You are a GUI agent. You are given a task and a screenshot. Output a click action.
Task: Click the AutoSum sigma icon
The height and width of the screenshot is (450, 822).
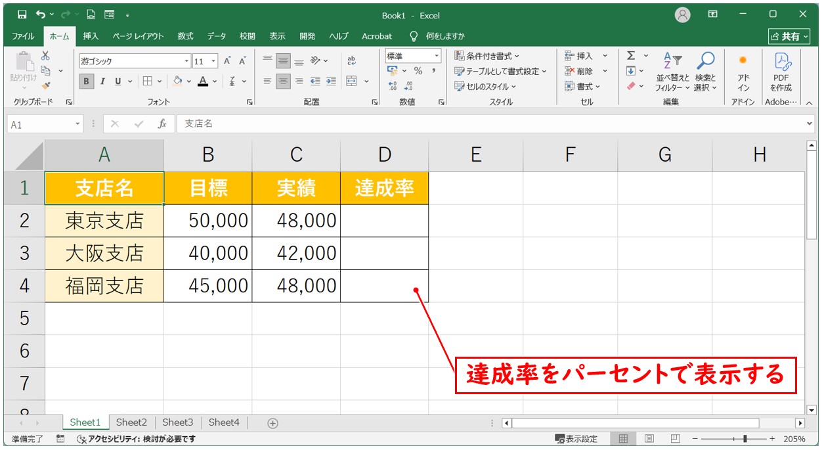(631, 56)
